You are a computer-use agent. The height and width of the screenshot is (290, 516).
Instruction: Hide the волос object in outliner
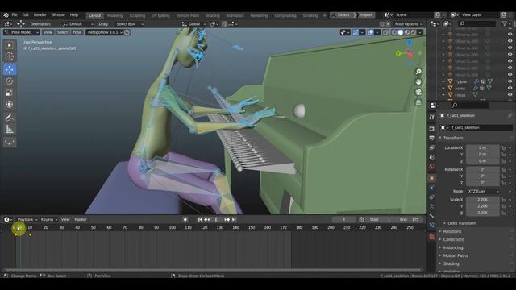pos(510,88)
